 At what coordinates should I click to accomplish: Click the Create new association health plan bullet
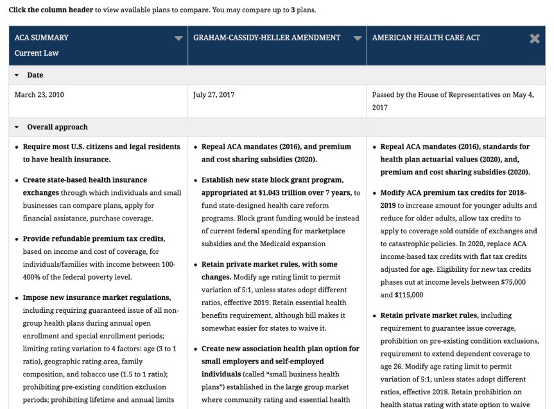coord(280,349)
